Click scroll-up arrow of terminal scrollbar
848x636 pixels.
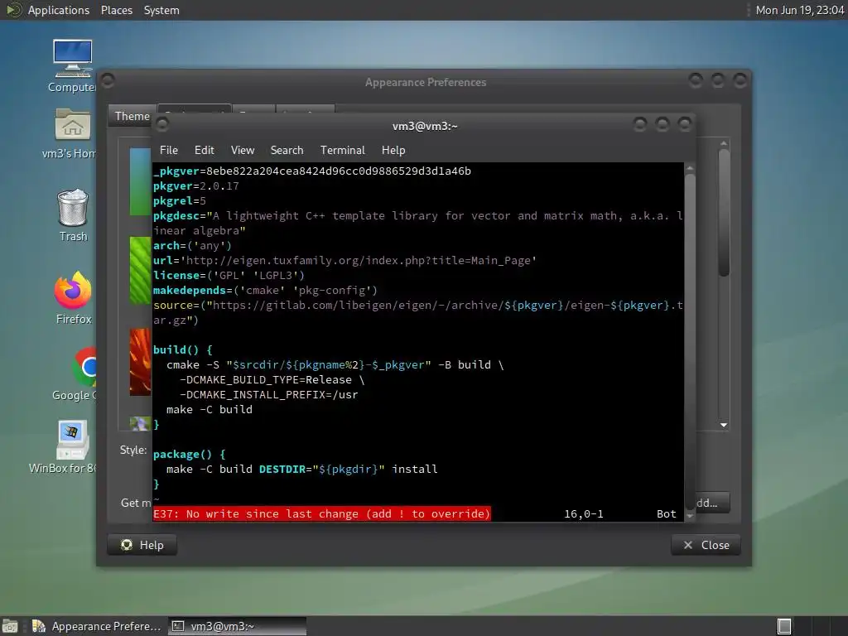click(690, 168)
